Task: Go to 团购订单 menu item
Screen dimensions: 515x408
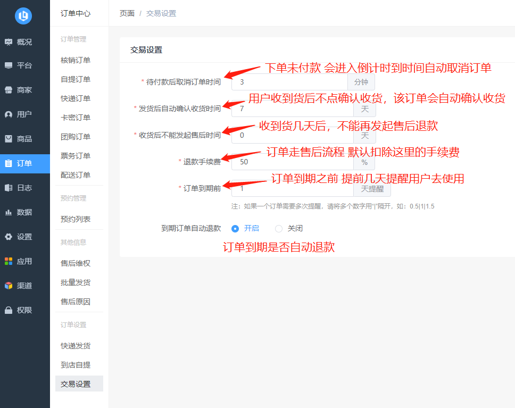Action: pyautogui.click(x=76, y=137)
